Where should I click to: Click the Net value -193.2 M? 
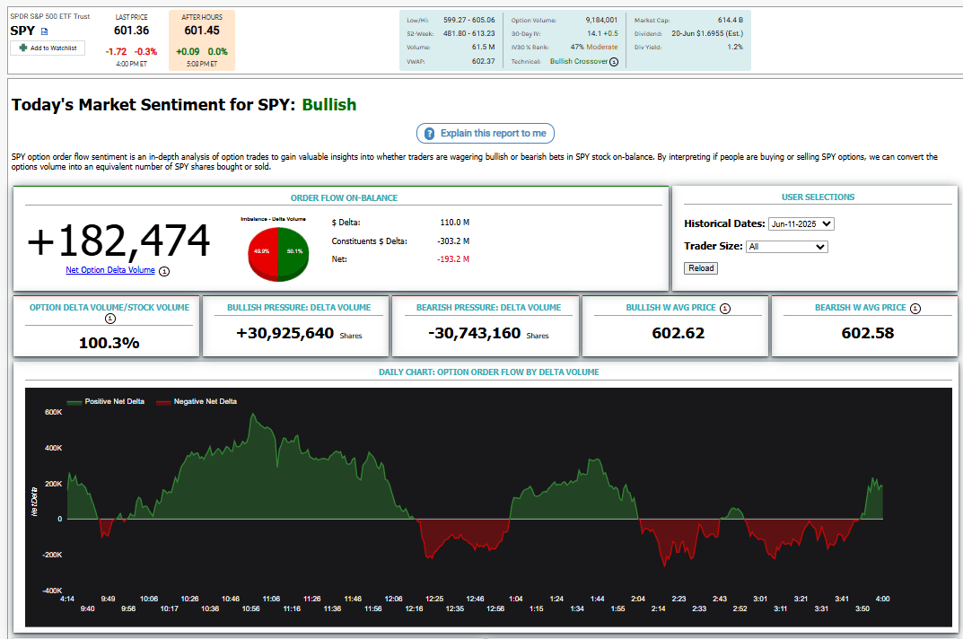pyautogui.click(x=453, y=259)
